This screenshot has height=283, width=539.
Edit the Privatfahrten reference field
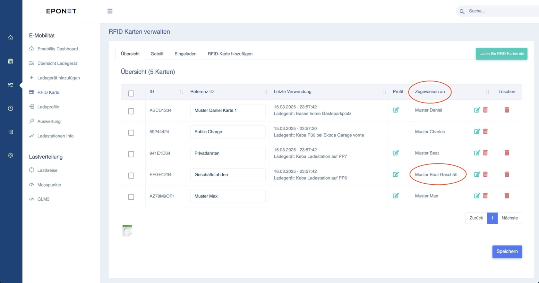228,153
